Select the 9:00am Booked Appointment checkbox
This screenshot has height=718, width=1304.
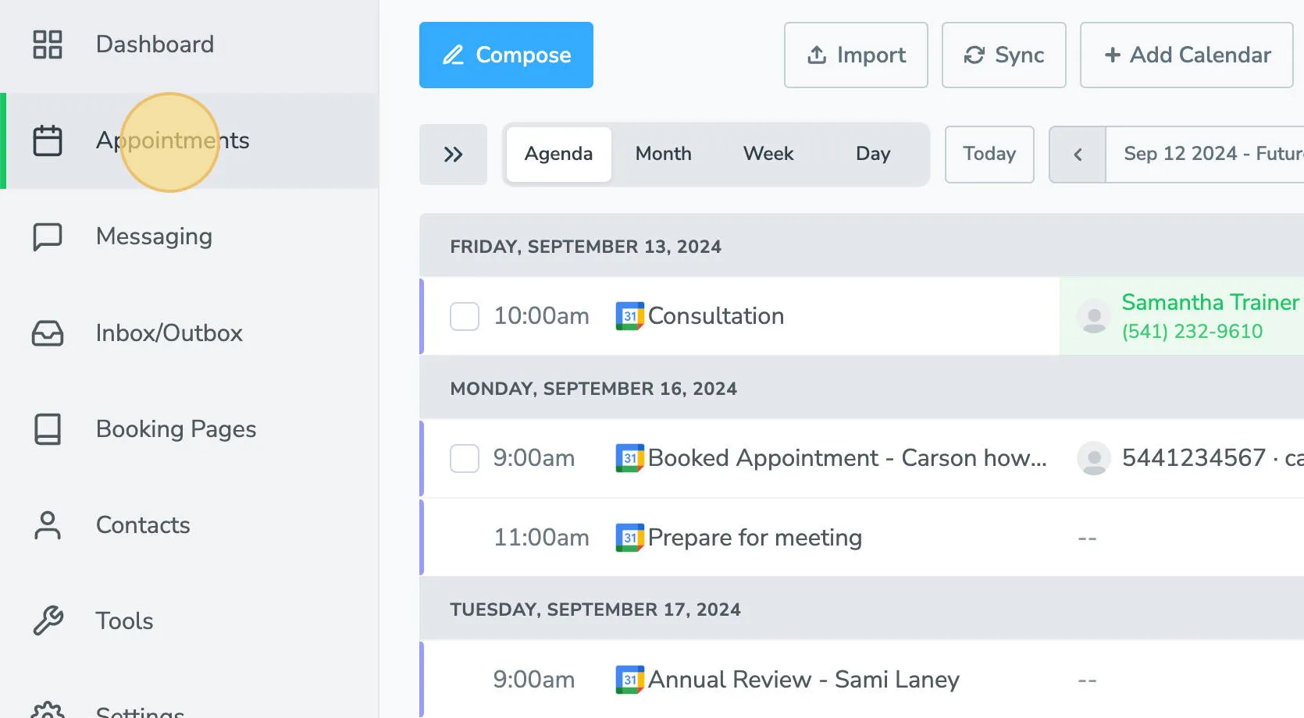tap(464, 458)
